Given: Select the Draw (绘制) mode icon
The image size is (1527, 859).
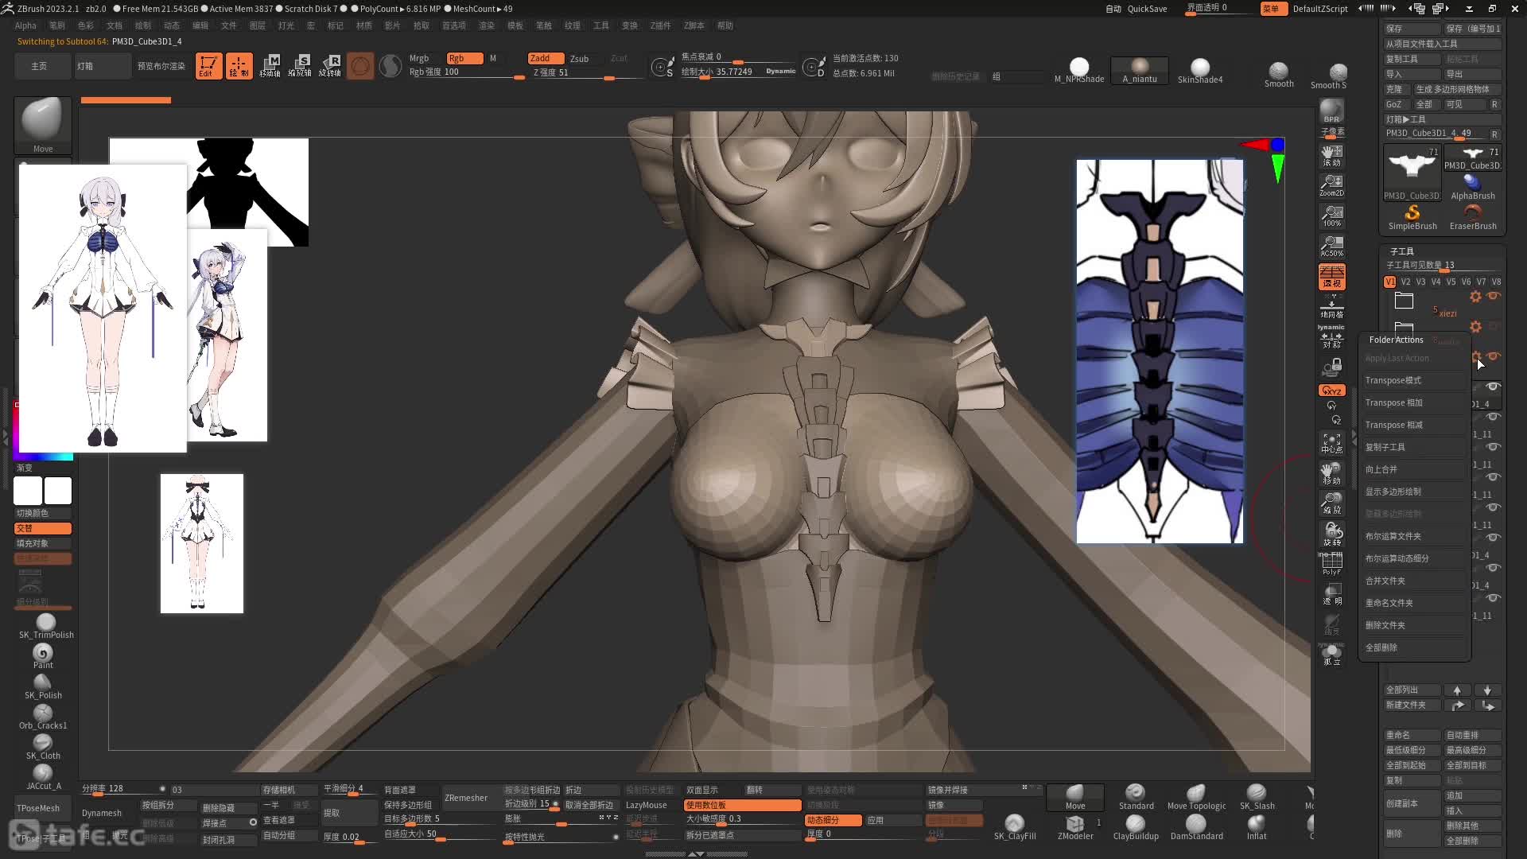Looking at the screenshot, I should click(x=239, y=65).
